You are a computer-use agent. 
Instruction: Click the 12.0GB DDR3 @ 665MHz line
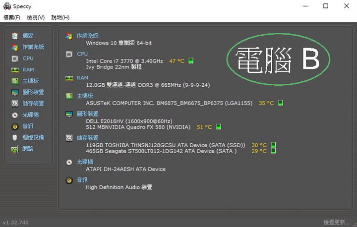pyautogui.click(x=148, y=85)
